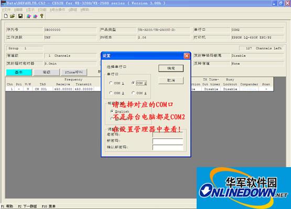The height and width of the screenshot is (209, 291).
Task: Click F1 帮助 in the status bar
Action: [x=7, y=206]
